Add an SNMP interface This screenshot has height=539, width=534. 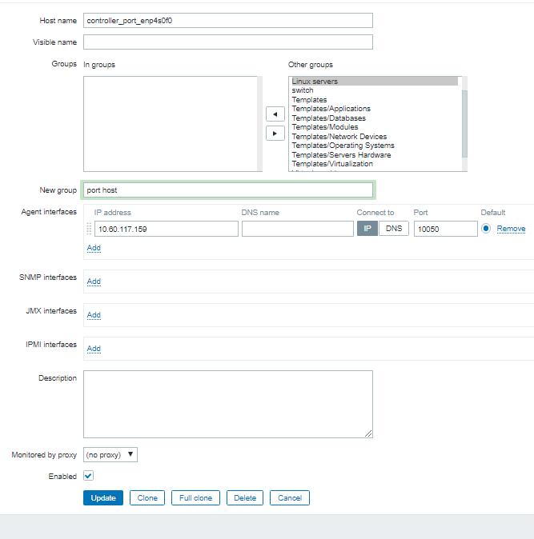pyautogui.click(x=94, y=281)
